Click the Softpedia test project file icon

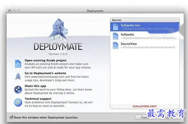pyautogui.click(x=115, y=27)
